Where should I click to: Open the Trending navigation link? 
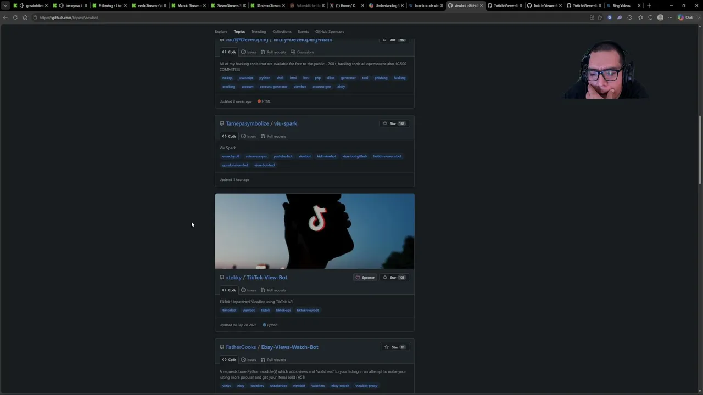[x=258, y=31]
